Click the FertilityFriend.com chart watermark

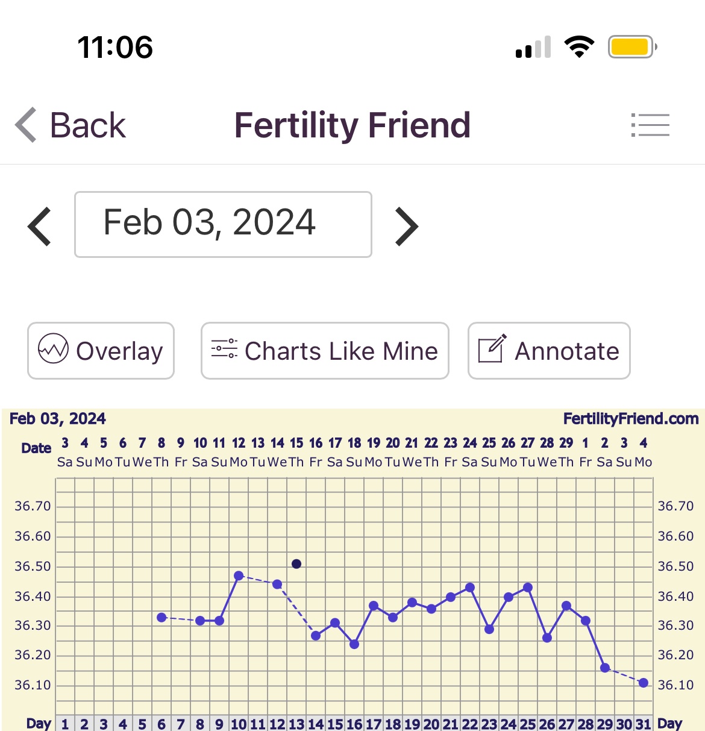pyautogui.click(x=630, y=419)
